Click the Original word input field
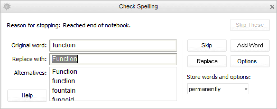This screenshot has height=109, width=277. (113, 45)
